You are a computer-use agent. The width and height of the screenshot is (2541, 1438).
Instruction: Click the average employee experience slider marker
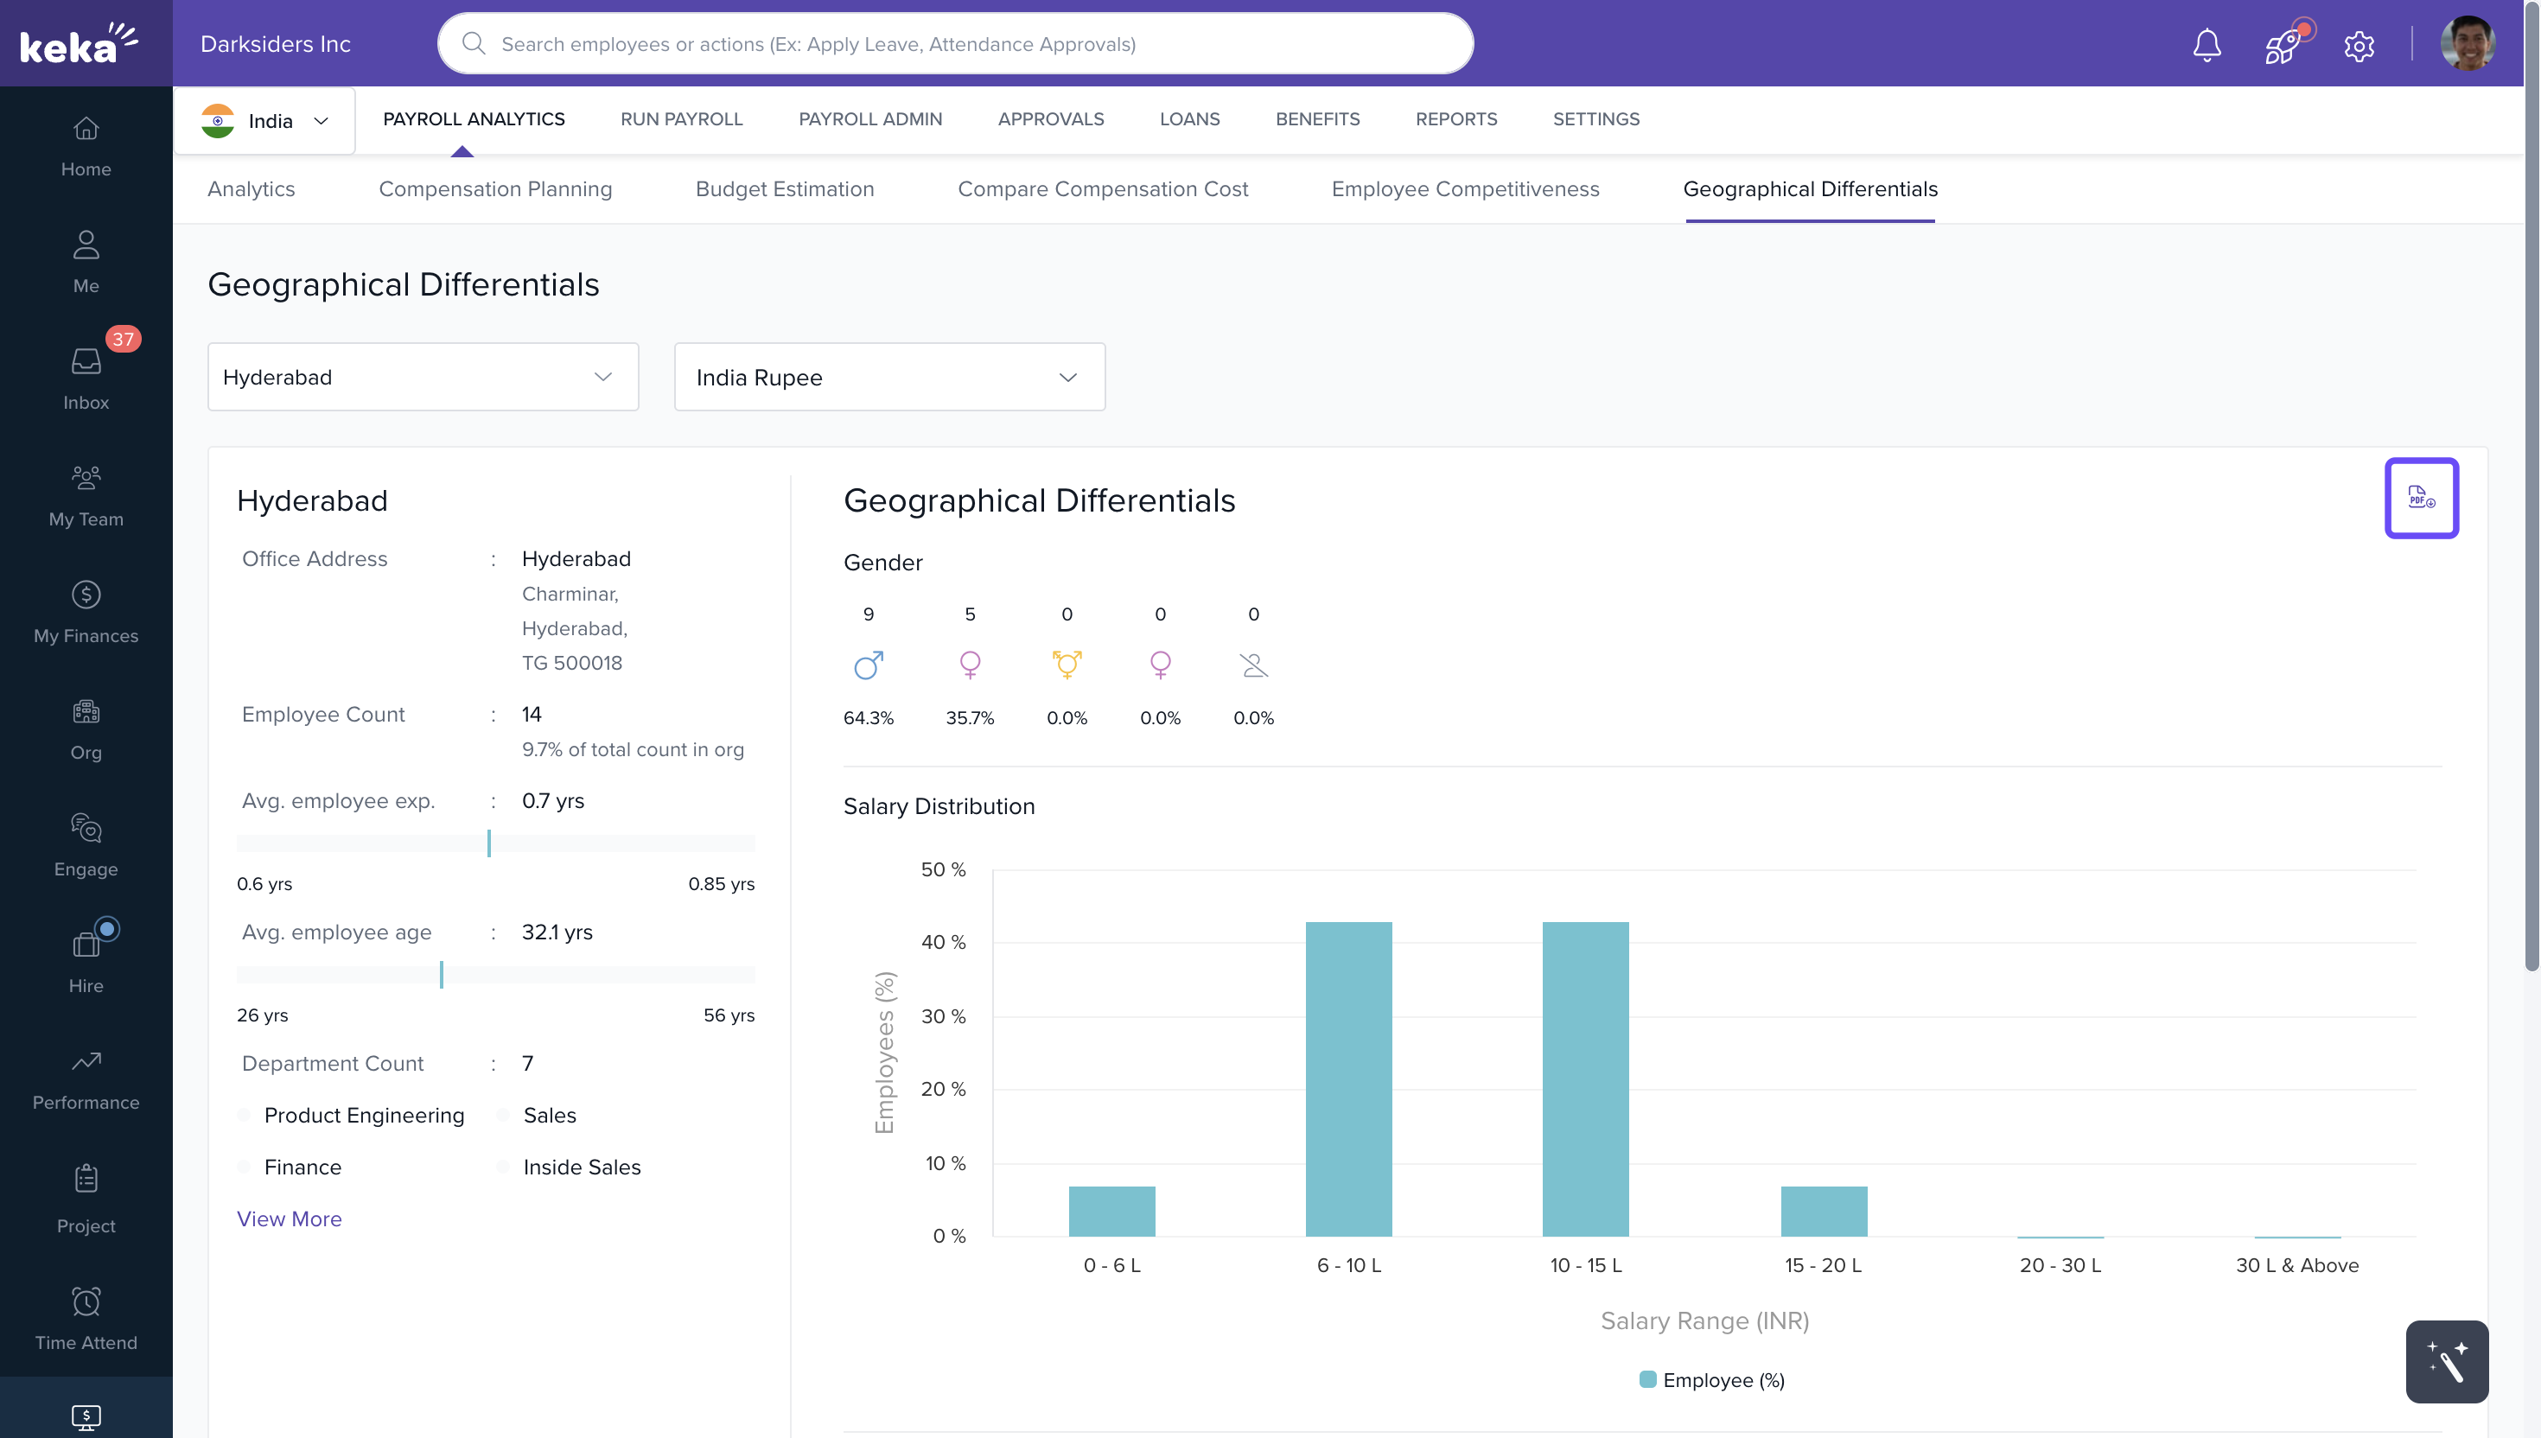[x=489, y=843]
